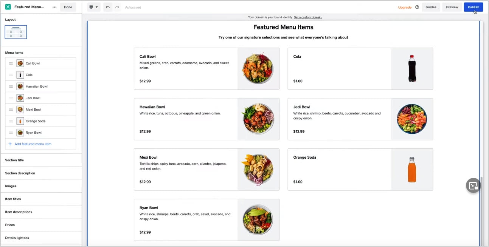Select the grid layout thumbnail
This screenshot has height=247, width=489.
coord(16,32)
